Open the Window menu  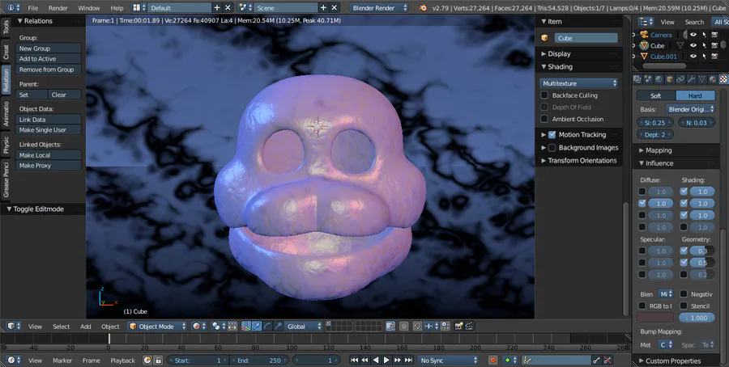(x=89, y=8)
